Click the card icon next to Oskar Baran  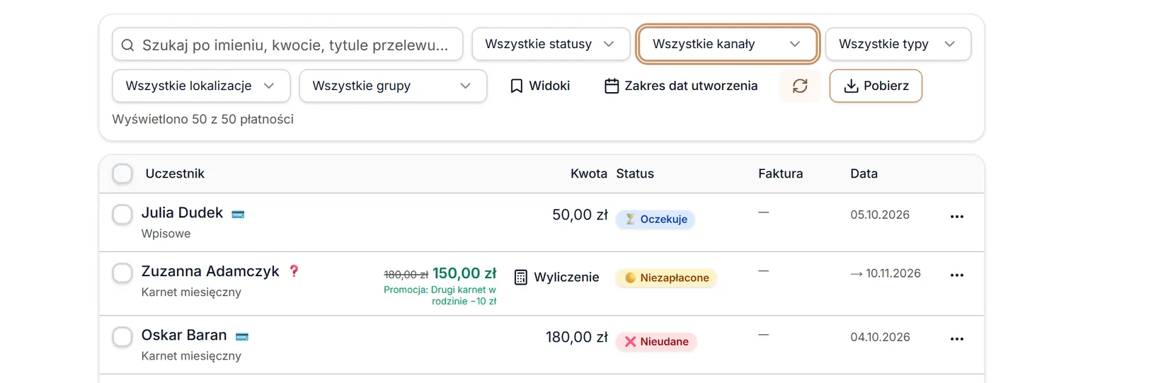coord(242,337)
